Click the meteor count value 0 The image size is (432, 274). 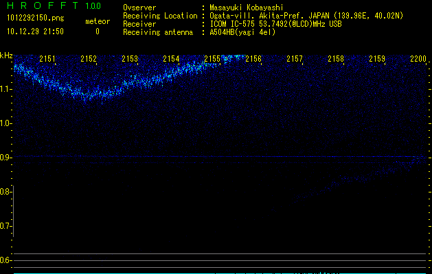click(x=97, y=32)
